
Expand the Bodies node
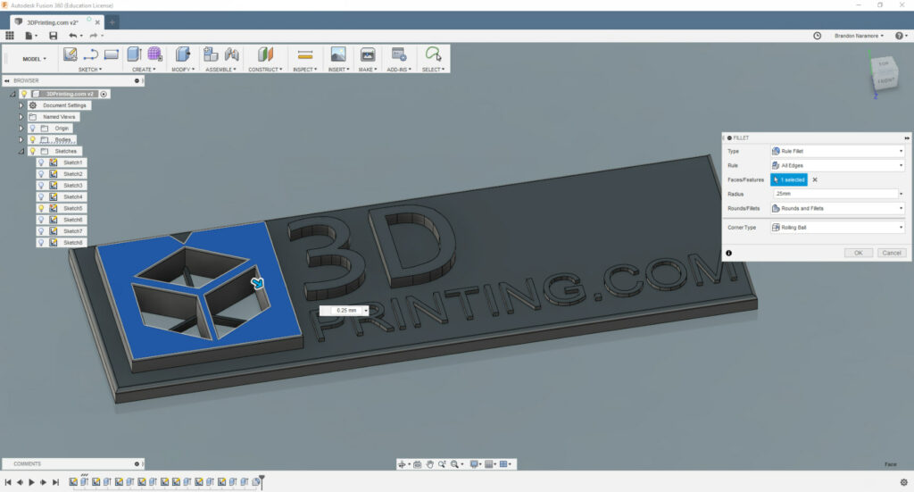click(x=21, y=140)
